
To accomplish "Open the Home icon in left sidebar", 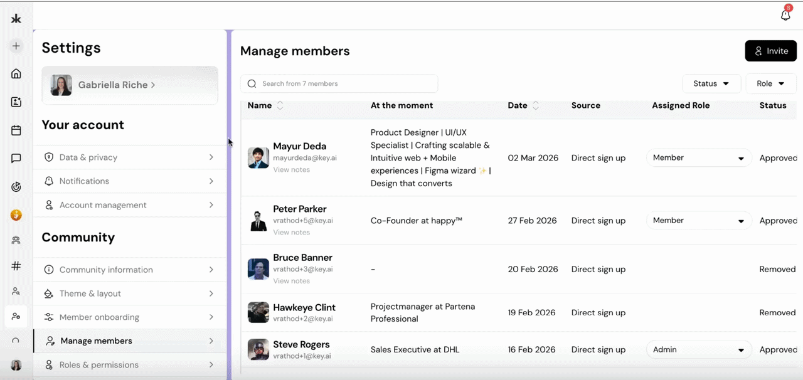I will tap(16, 73).
